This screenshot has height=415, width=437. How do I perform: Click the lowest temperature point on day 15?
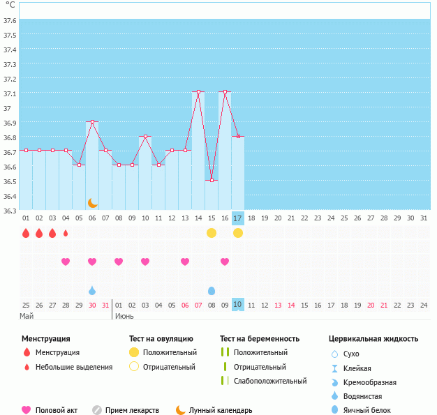(212, 180)
